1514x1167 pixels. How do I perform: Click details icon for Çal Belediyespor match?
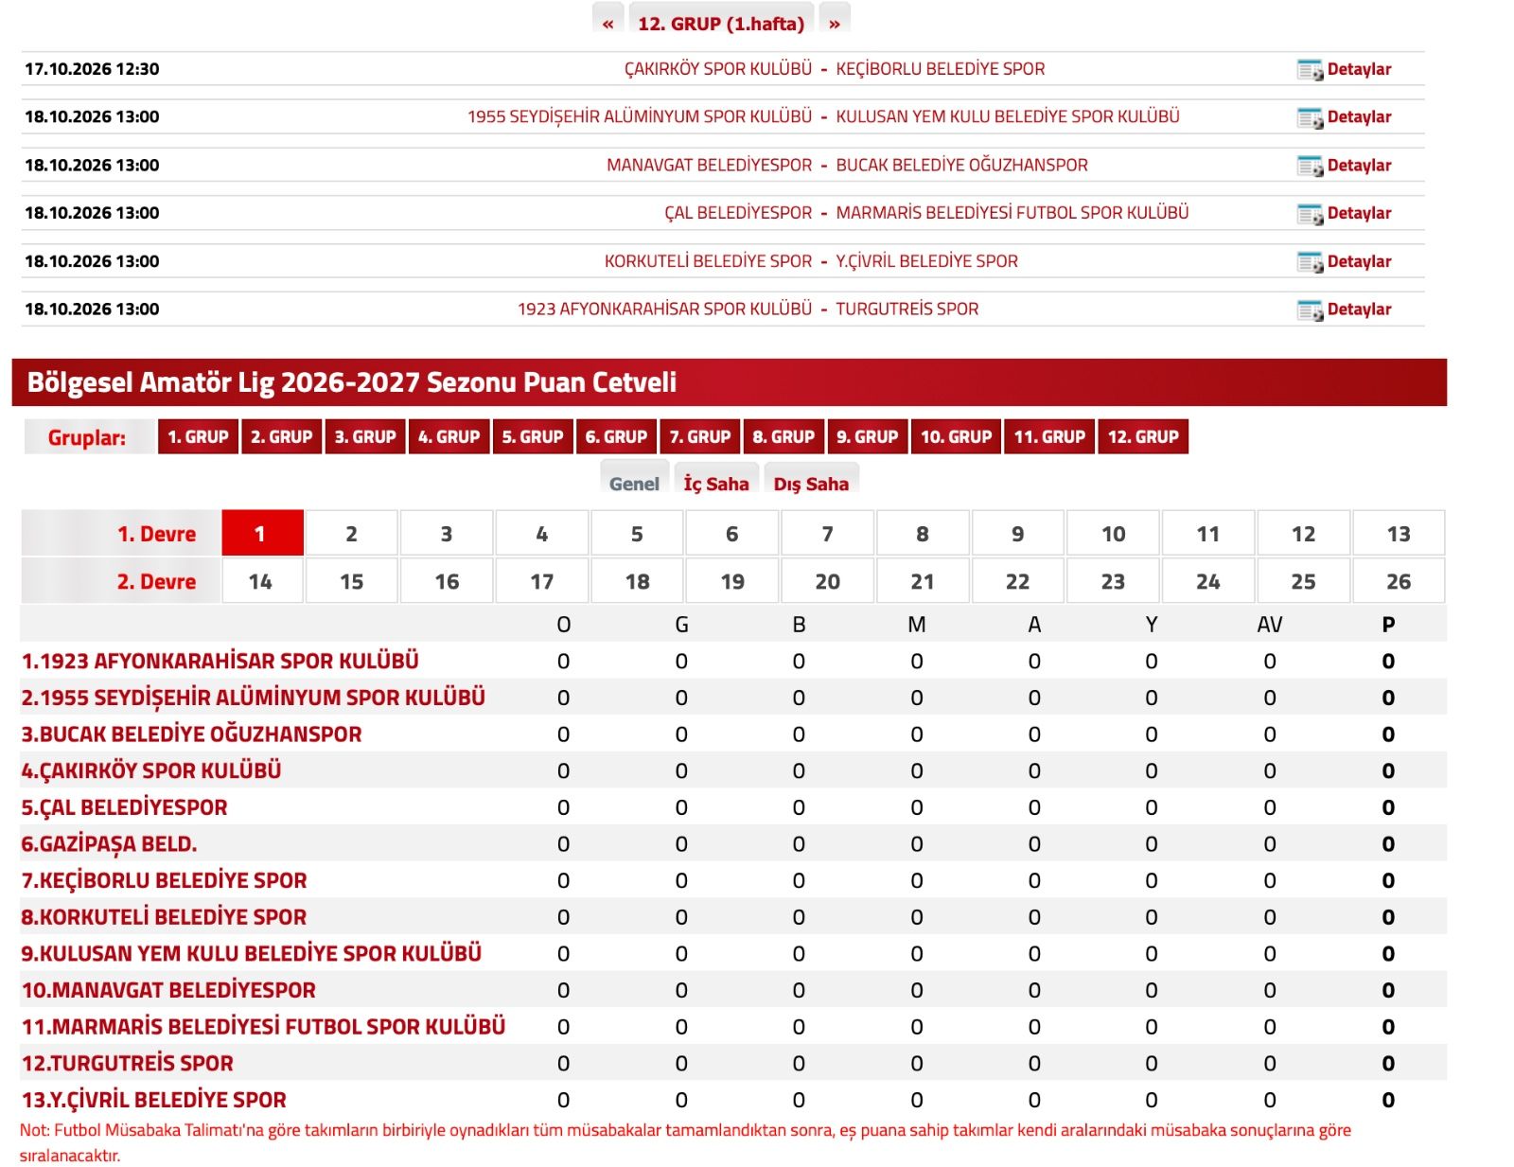1310,213
